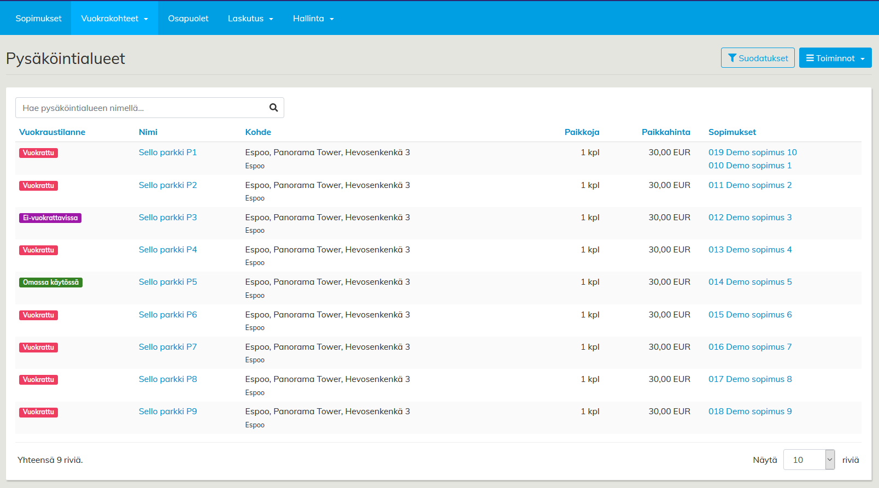Expand the Toiminnot actions dropdown

835,58
